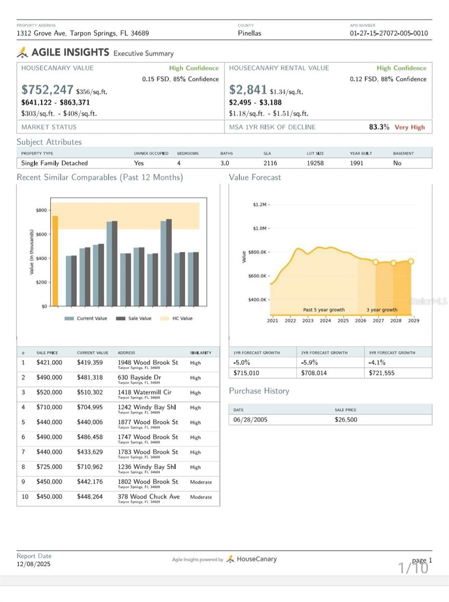Select the 06/28/2005 purchase history row
Viewport: 449px width, 602px height.
330,419
